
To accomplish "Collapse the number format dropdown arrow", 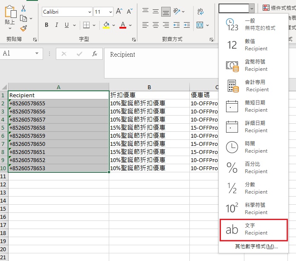I will pos(252,8).
